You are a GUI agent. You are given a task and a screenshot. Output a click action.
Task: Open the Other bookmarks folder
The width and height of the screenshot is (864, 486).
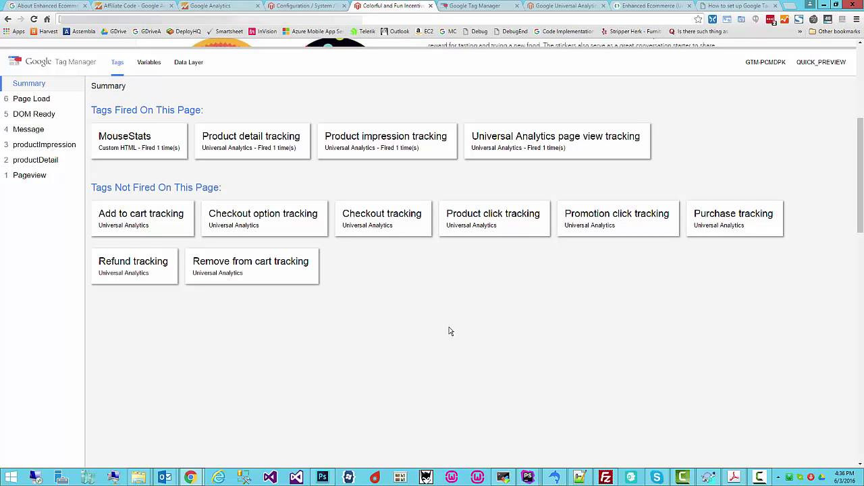pos(834,31)
